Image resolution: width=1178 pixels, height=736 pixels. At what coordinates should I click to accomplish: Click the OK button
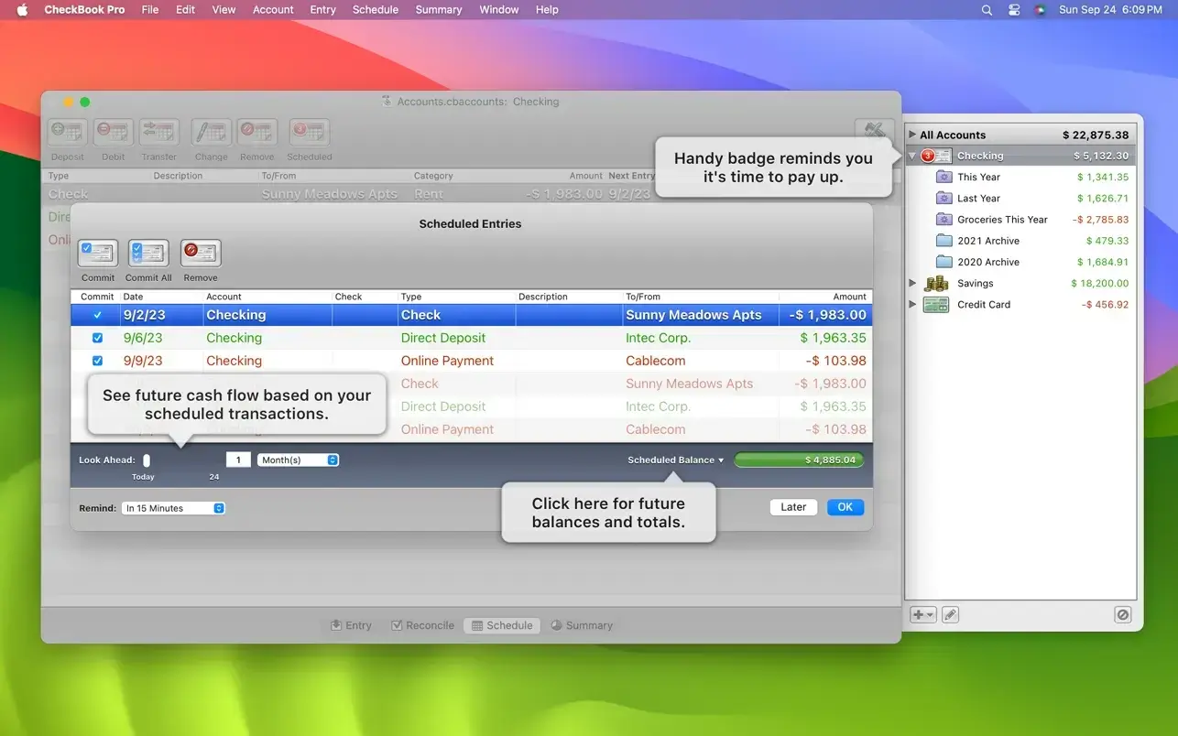tap(845, 507)
